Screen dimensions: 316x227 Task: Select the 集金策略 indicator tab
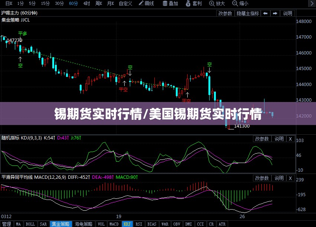[x=61, y=224]
